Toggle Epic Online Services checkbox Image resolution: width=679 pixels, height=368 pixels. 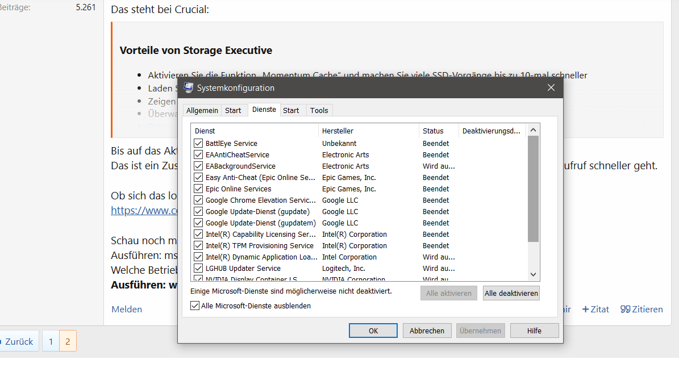pyautogui.click(x=198, y=189)
